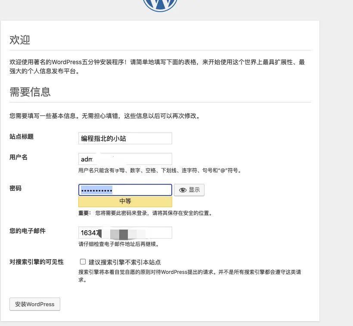The height and width of the screenshot is (326, 353).
Task: Click into the 密码 password field
Action: click(x=125, y=190)
